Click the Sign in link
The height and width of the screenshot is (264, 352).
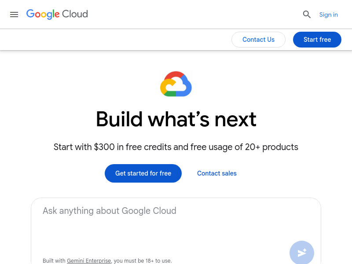point(328,15)
